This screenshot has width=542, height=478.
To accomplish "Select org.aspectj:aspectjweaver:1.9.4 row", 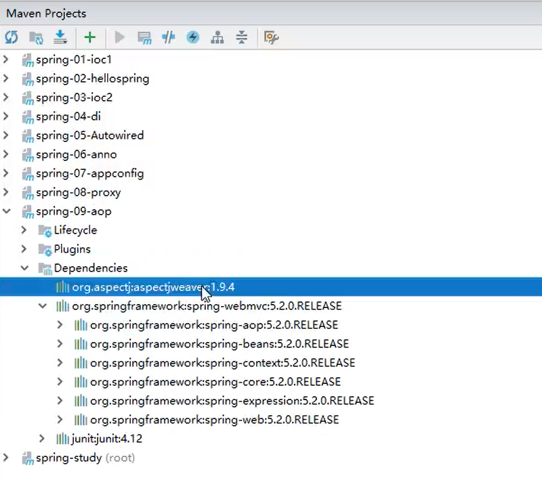I will [271, 286].
